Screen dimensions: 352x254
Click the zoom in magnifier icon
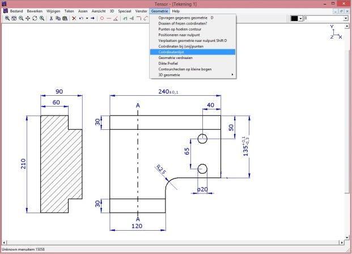7,18
